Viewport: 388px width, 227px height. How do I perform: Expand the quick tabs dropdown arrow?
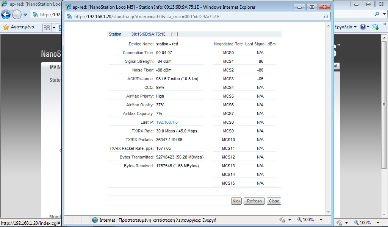pyautogui.click(x=54, y=28)
